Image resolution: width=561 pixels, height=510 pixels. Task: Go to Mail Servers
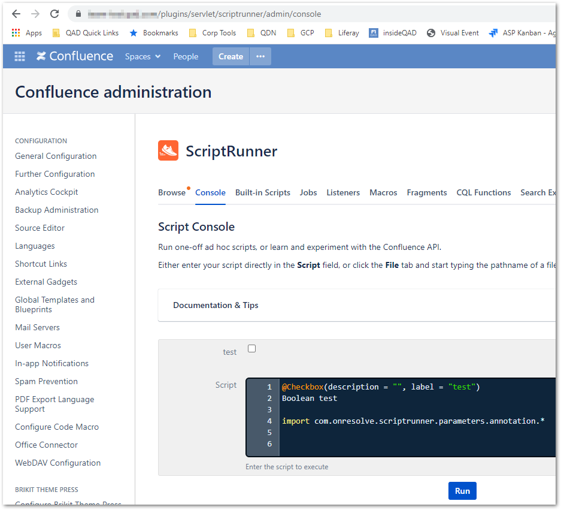pos(37,327)
